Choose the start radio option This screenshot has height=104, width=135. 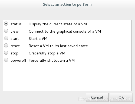6,38
